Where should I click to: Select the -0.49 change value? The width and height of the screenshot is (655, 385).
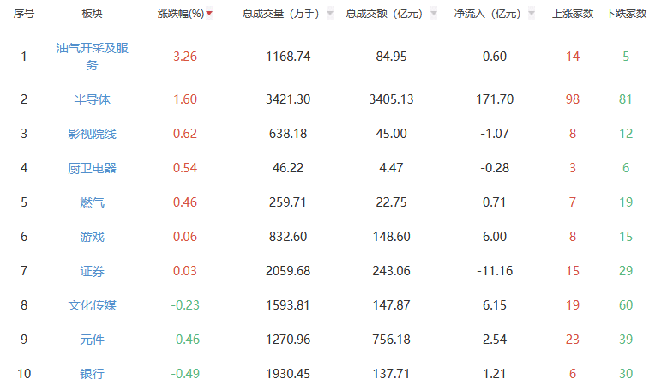click(185, 373)
